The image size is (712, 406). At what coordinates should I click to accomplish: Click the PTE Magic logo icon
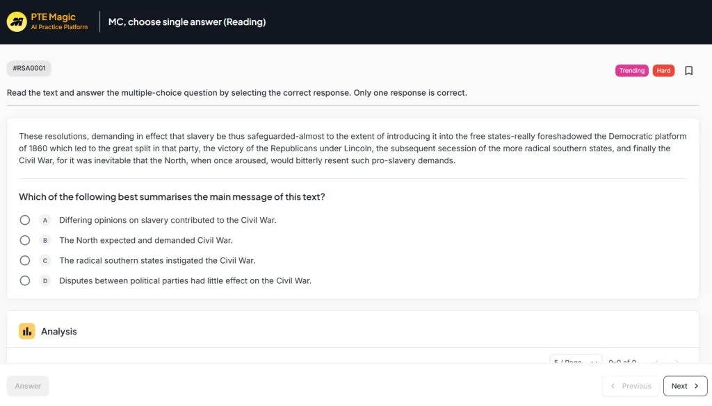pyautogui.click(x=16, y=22)
